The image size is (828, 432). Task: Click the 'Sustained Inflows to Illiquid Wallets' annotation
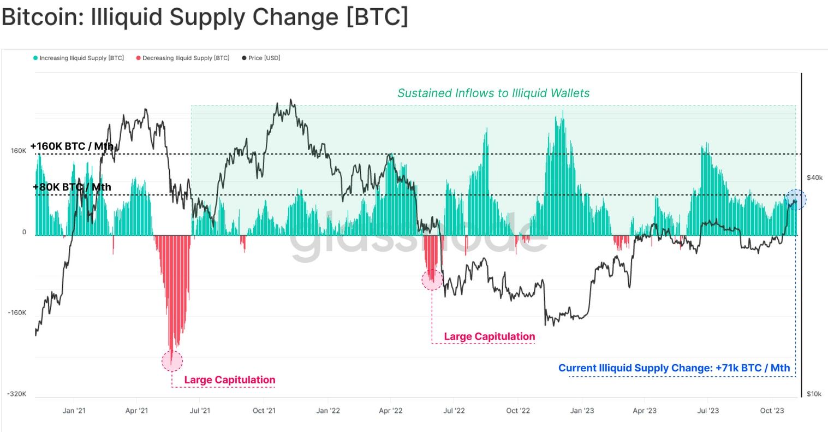[493, 93]
